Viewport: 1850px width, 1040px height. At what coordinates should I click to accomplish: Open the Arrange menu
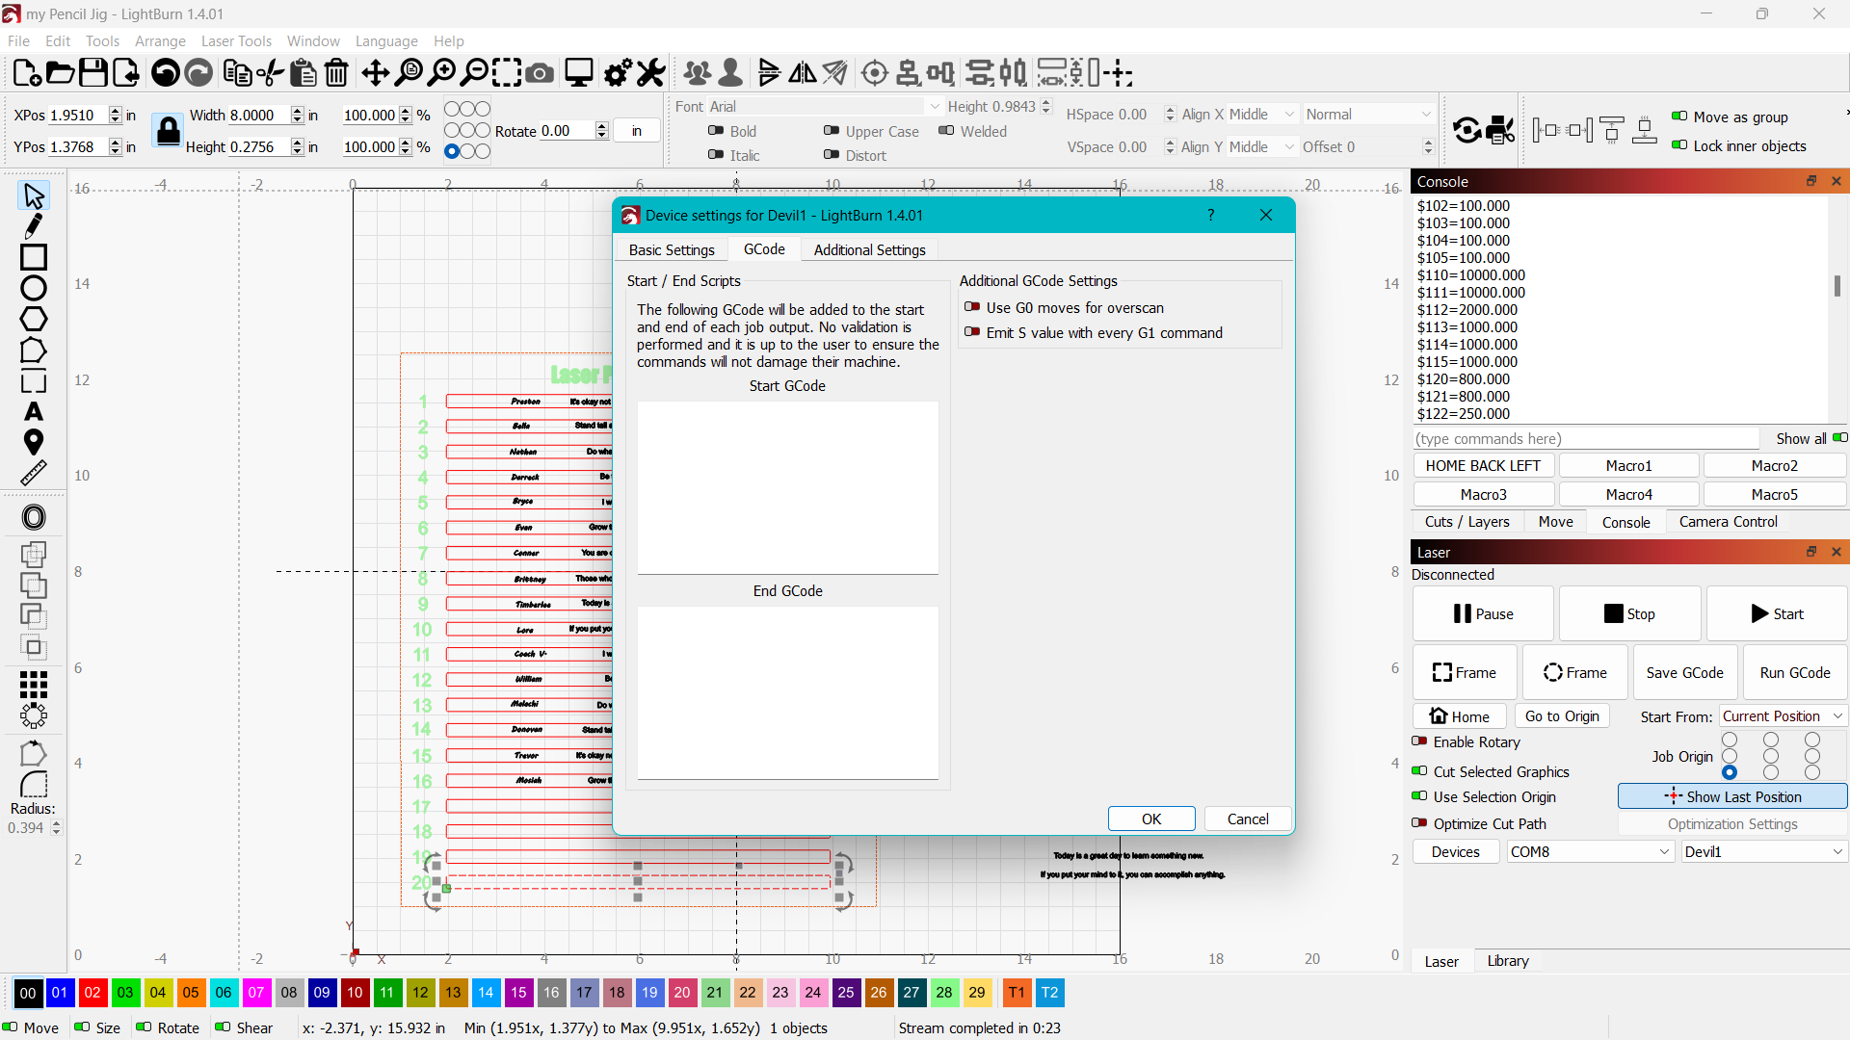(160, 40)
